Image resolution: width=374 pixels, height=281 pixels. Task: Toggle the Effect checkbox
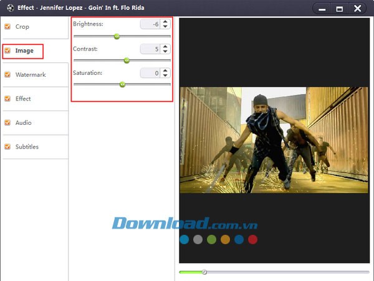pyautogui.click(x=7, y=99)
